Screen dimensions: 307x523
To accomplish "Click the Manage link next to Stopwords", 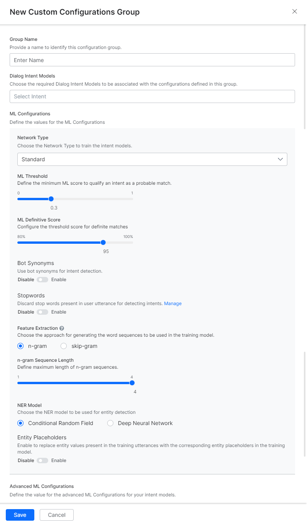I will click(x=173, y=303).
